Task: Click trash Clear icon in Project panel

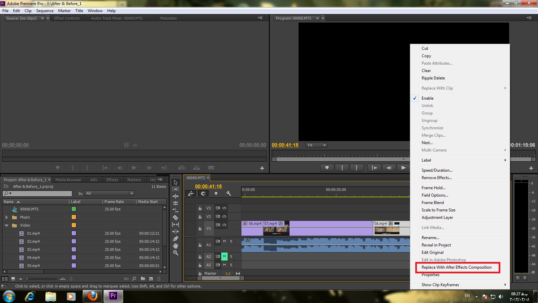Action: coord(159,279)
